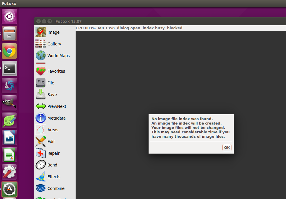Open the File menu icon

[x=40, y=83]
